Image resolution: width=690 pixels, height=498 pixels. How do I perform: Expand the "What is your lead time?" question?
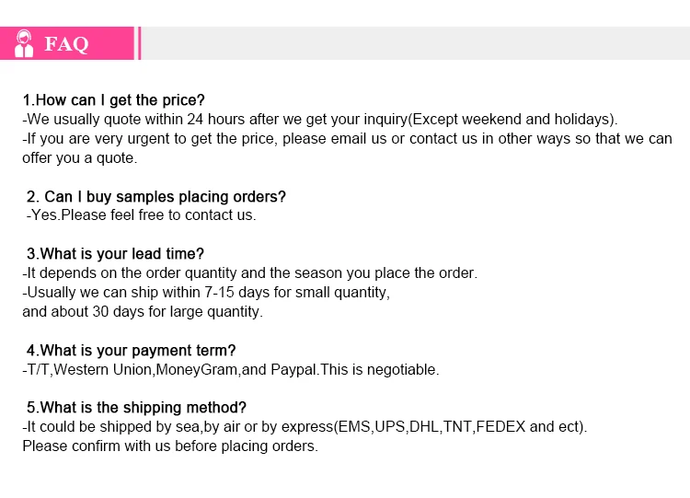pos(115,253)
